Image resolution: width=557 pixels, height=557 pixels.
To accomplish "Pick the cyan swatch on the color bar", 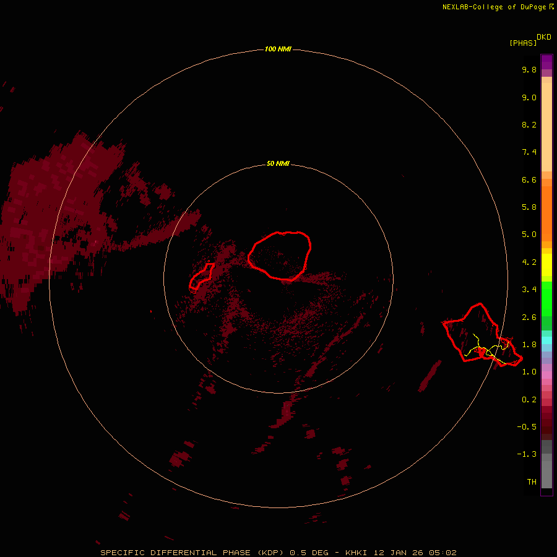I will (546, 340).
